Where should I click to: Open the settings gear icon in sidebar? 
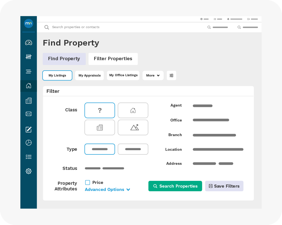click(x=28, y=171)
